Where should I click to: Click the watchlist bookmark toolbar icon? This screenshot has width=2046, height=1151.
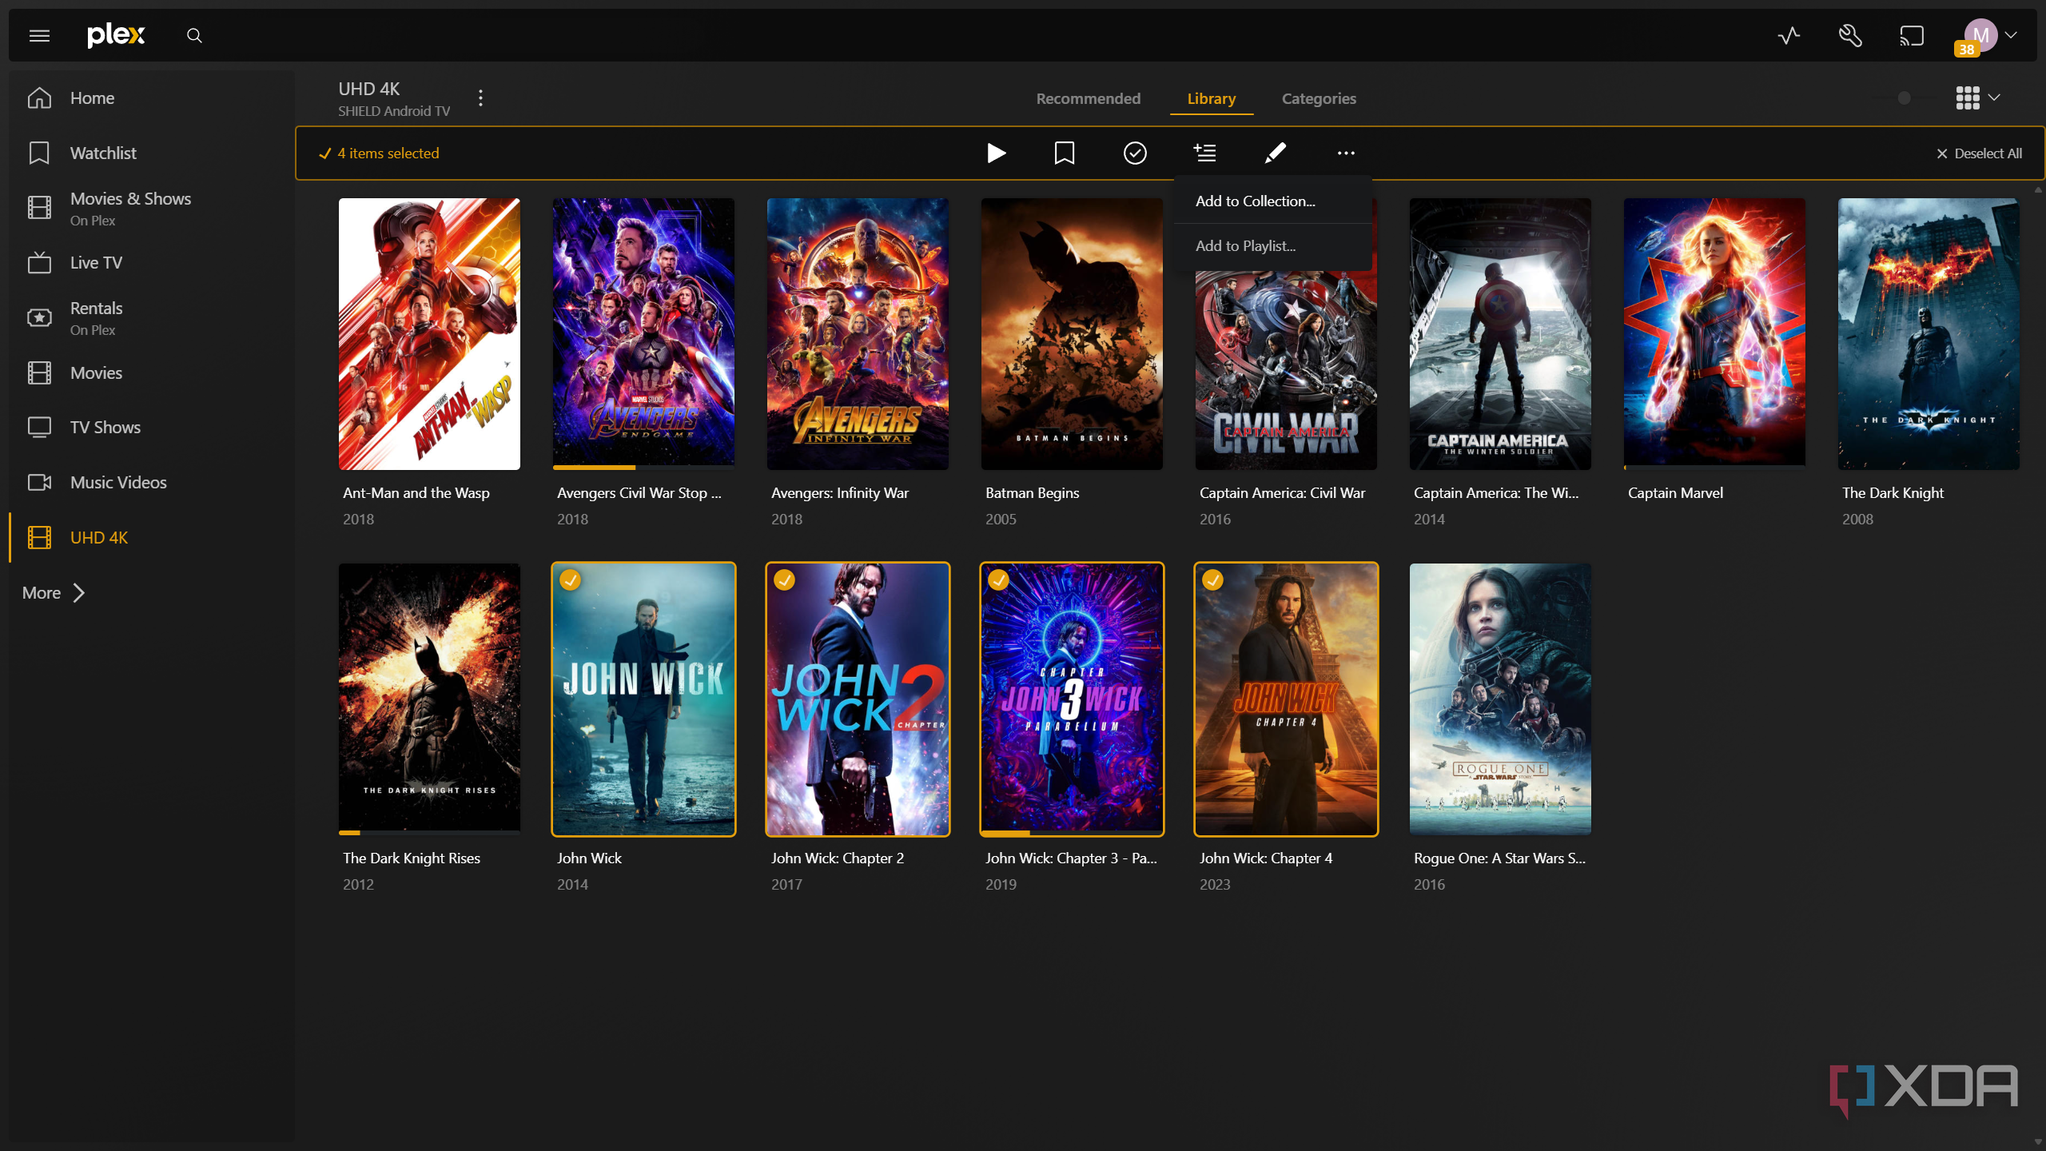click(x=1065, y=153)
